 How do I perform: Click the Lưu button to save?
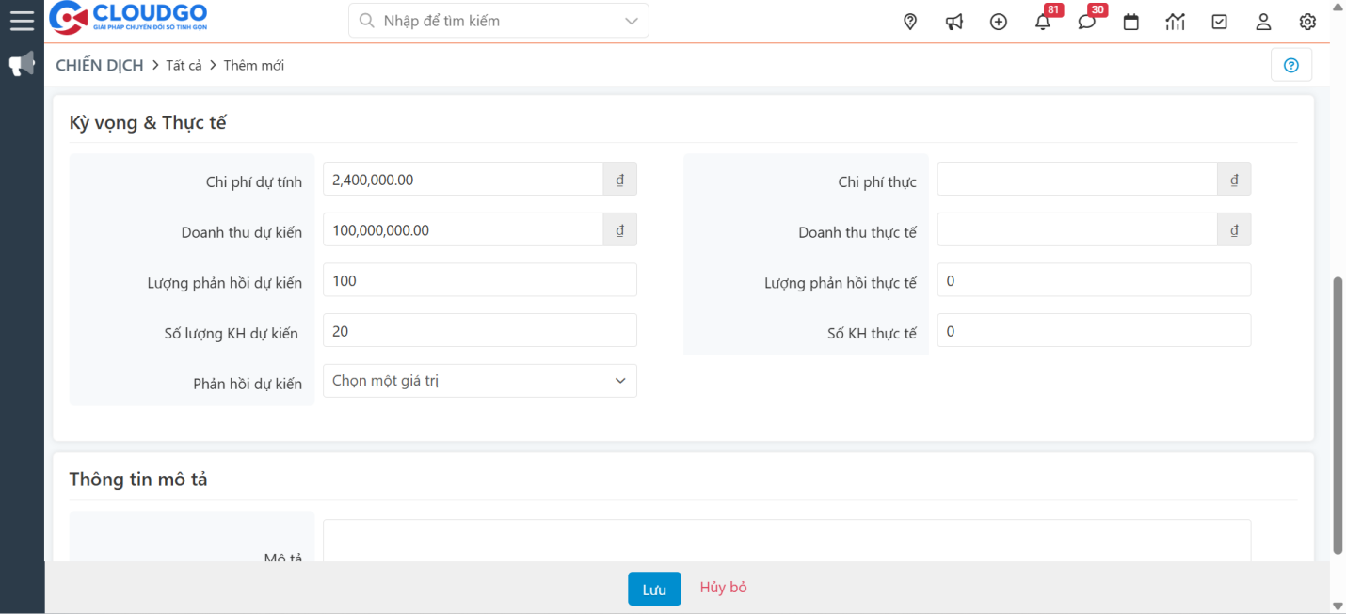click(x=654, y=589)
